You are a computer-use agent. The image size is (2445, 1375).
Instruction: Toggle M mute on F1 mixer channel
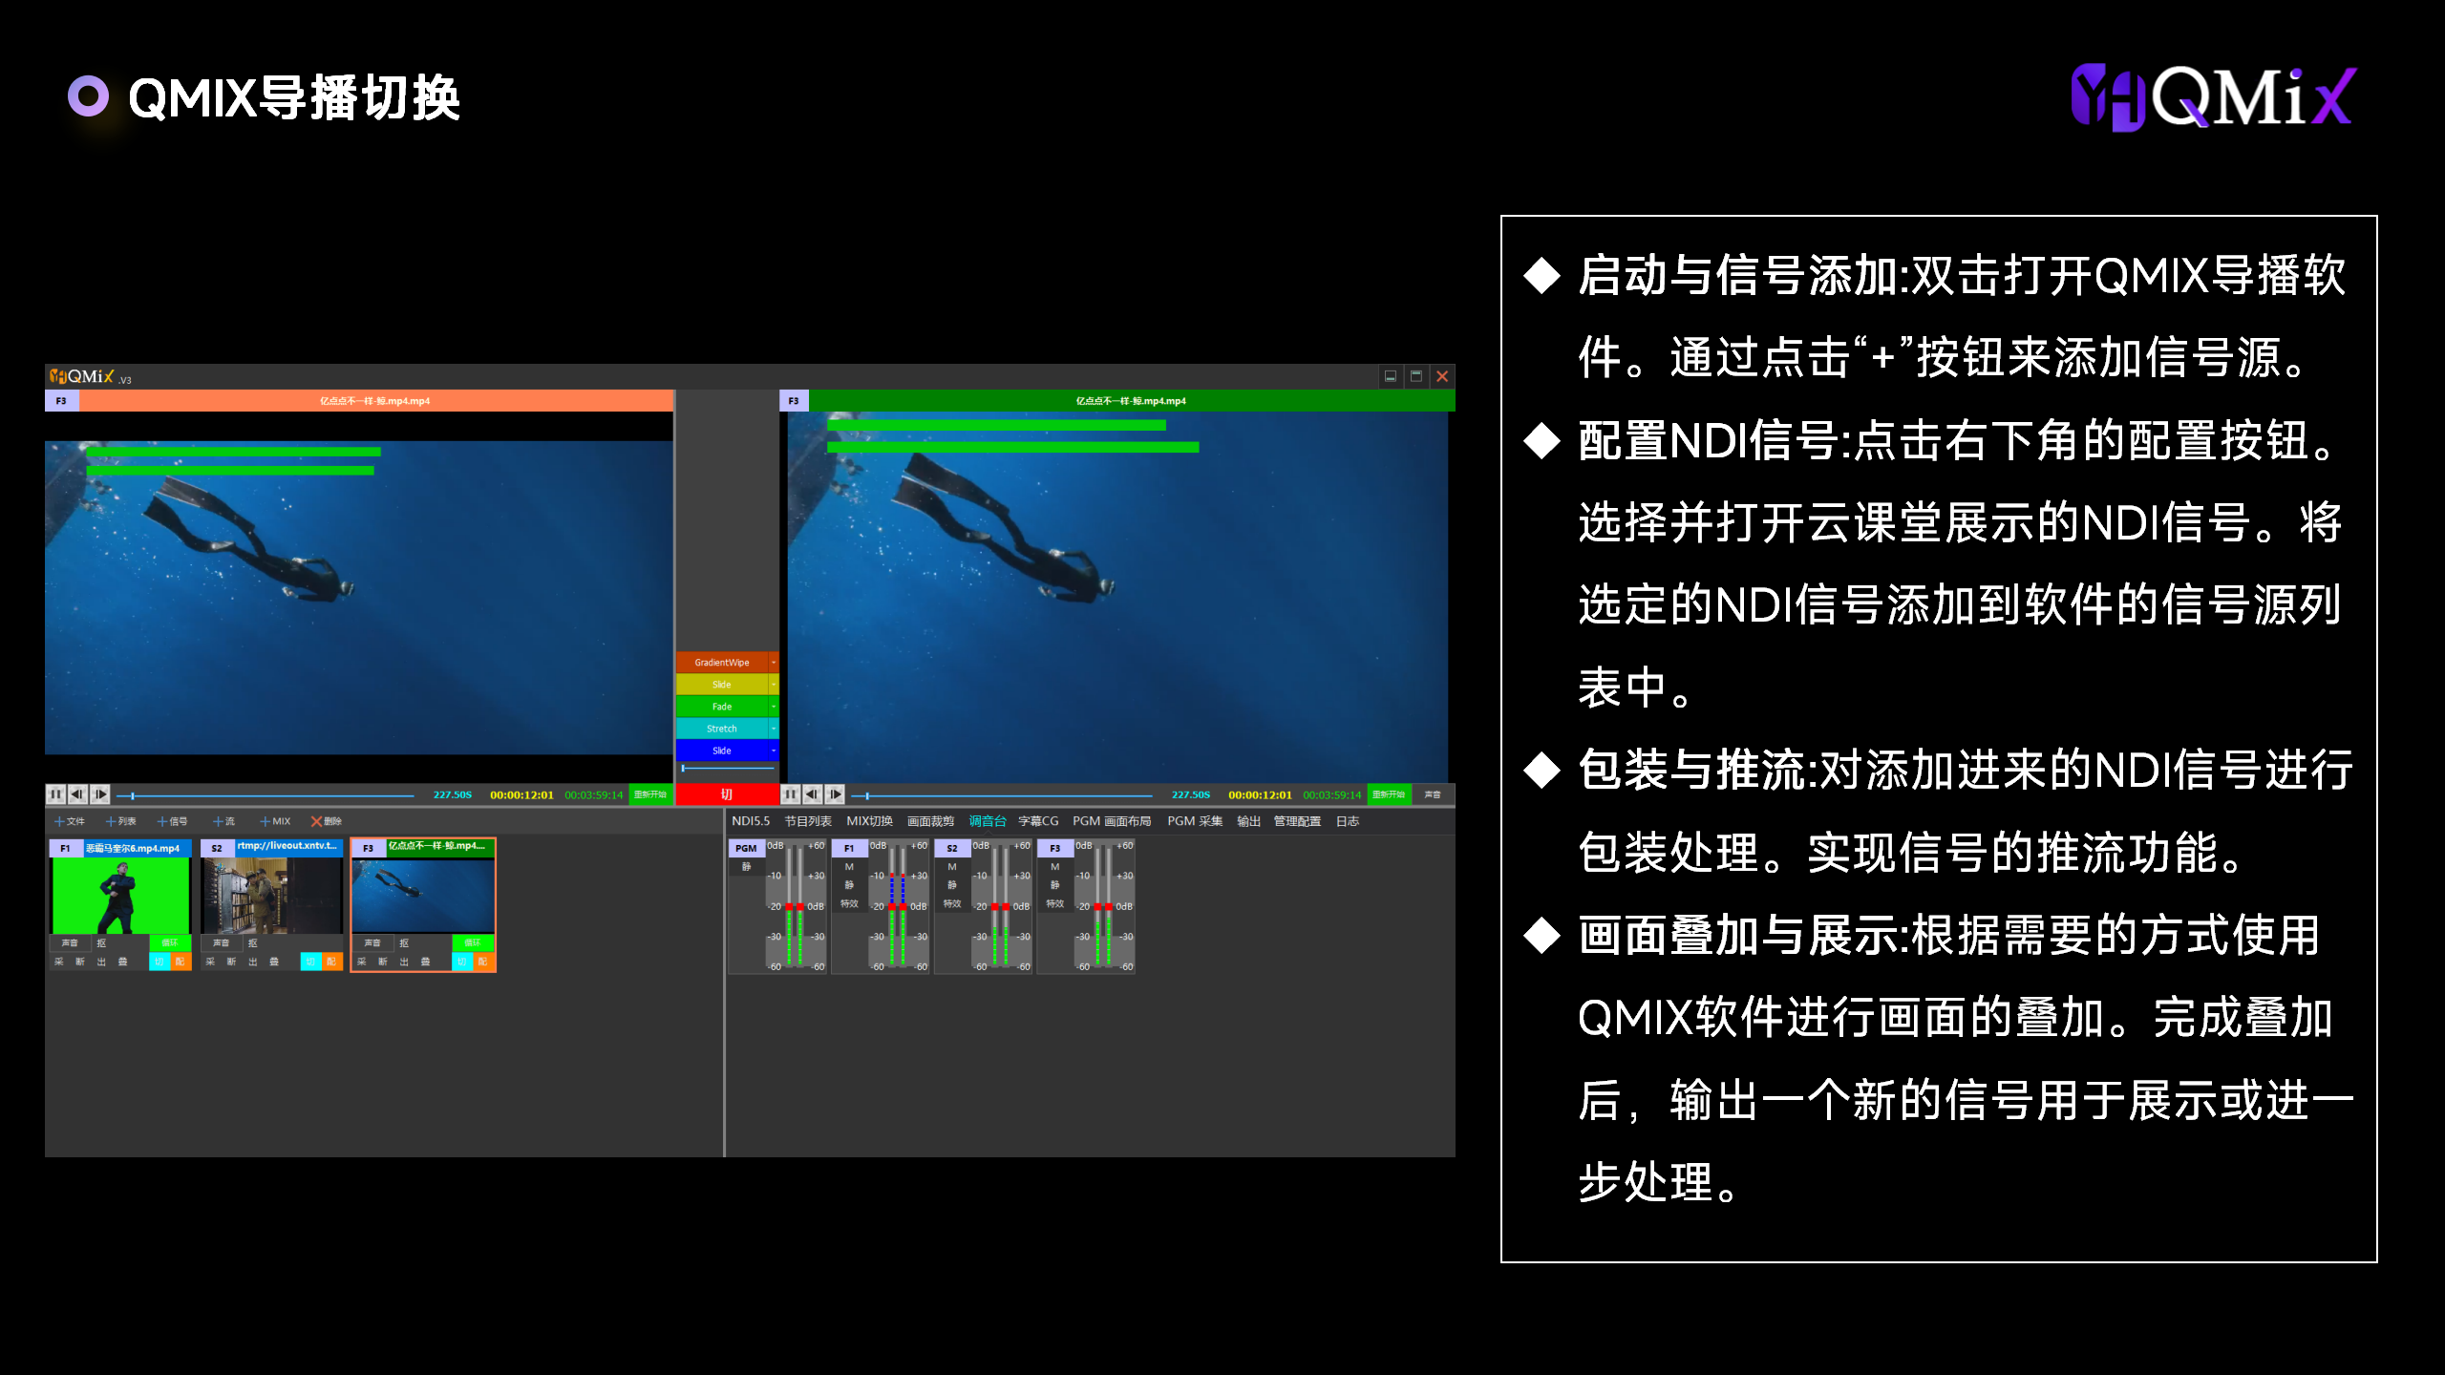pos(848,867)
